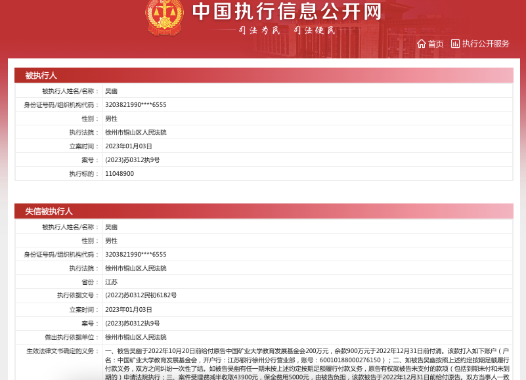Image resolution: width=526 pixels, height=380 pixels.
Task: Click the 执行依据文号 value (2022)苏0312民初6182号
Action: coord(141,296)
